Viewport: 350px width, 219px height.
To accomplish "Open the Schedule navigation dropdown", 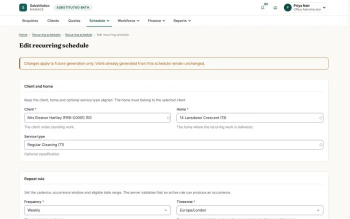I will point(99,21).
